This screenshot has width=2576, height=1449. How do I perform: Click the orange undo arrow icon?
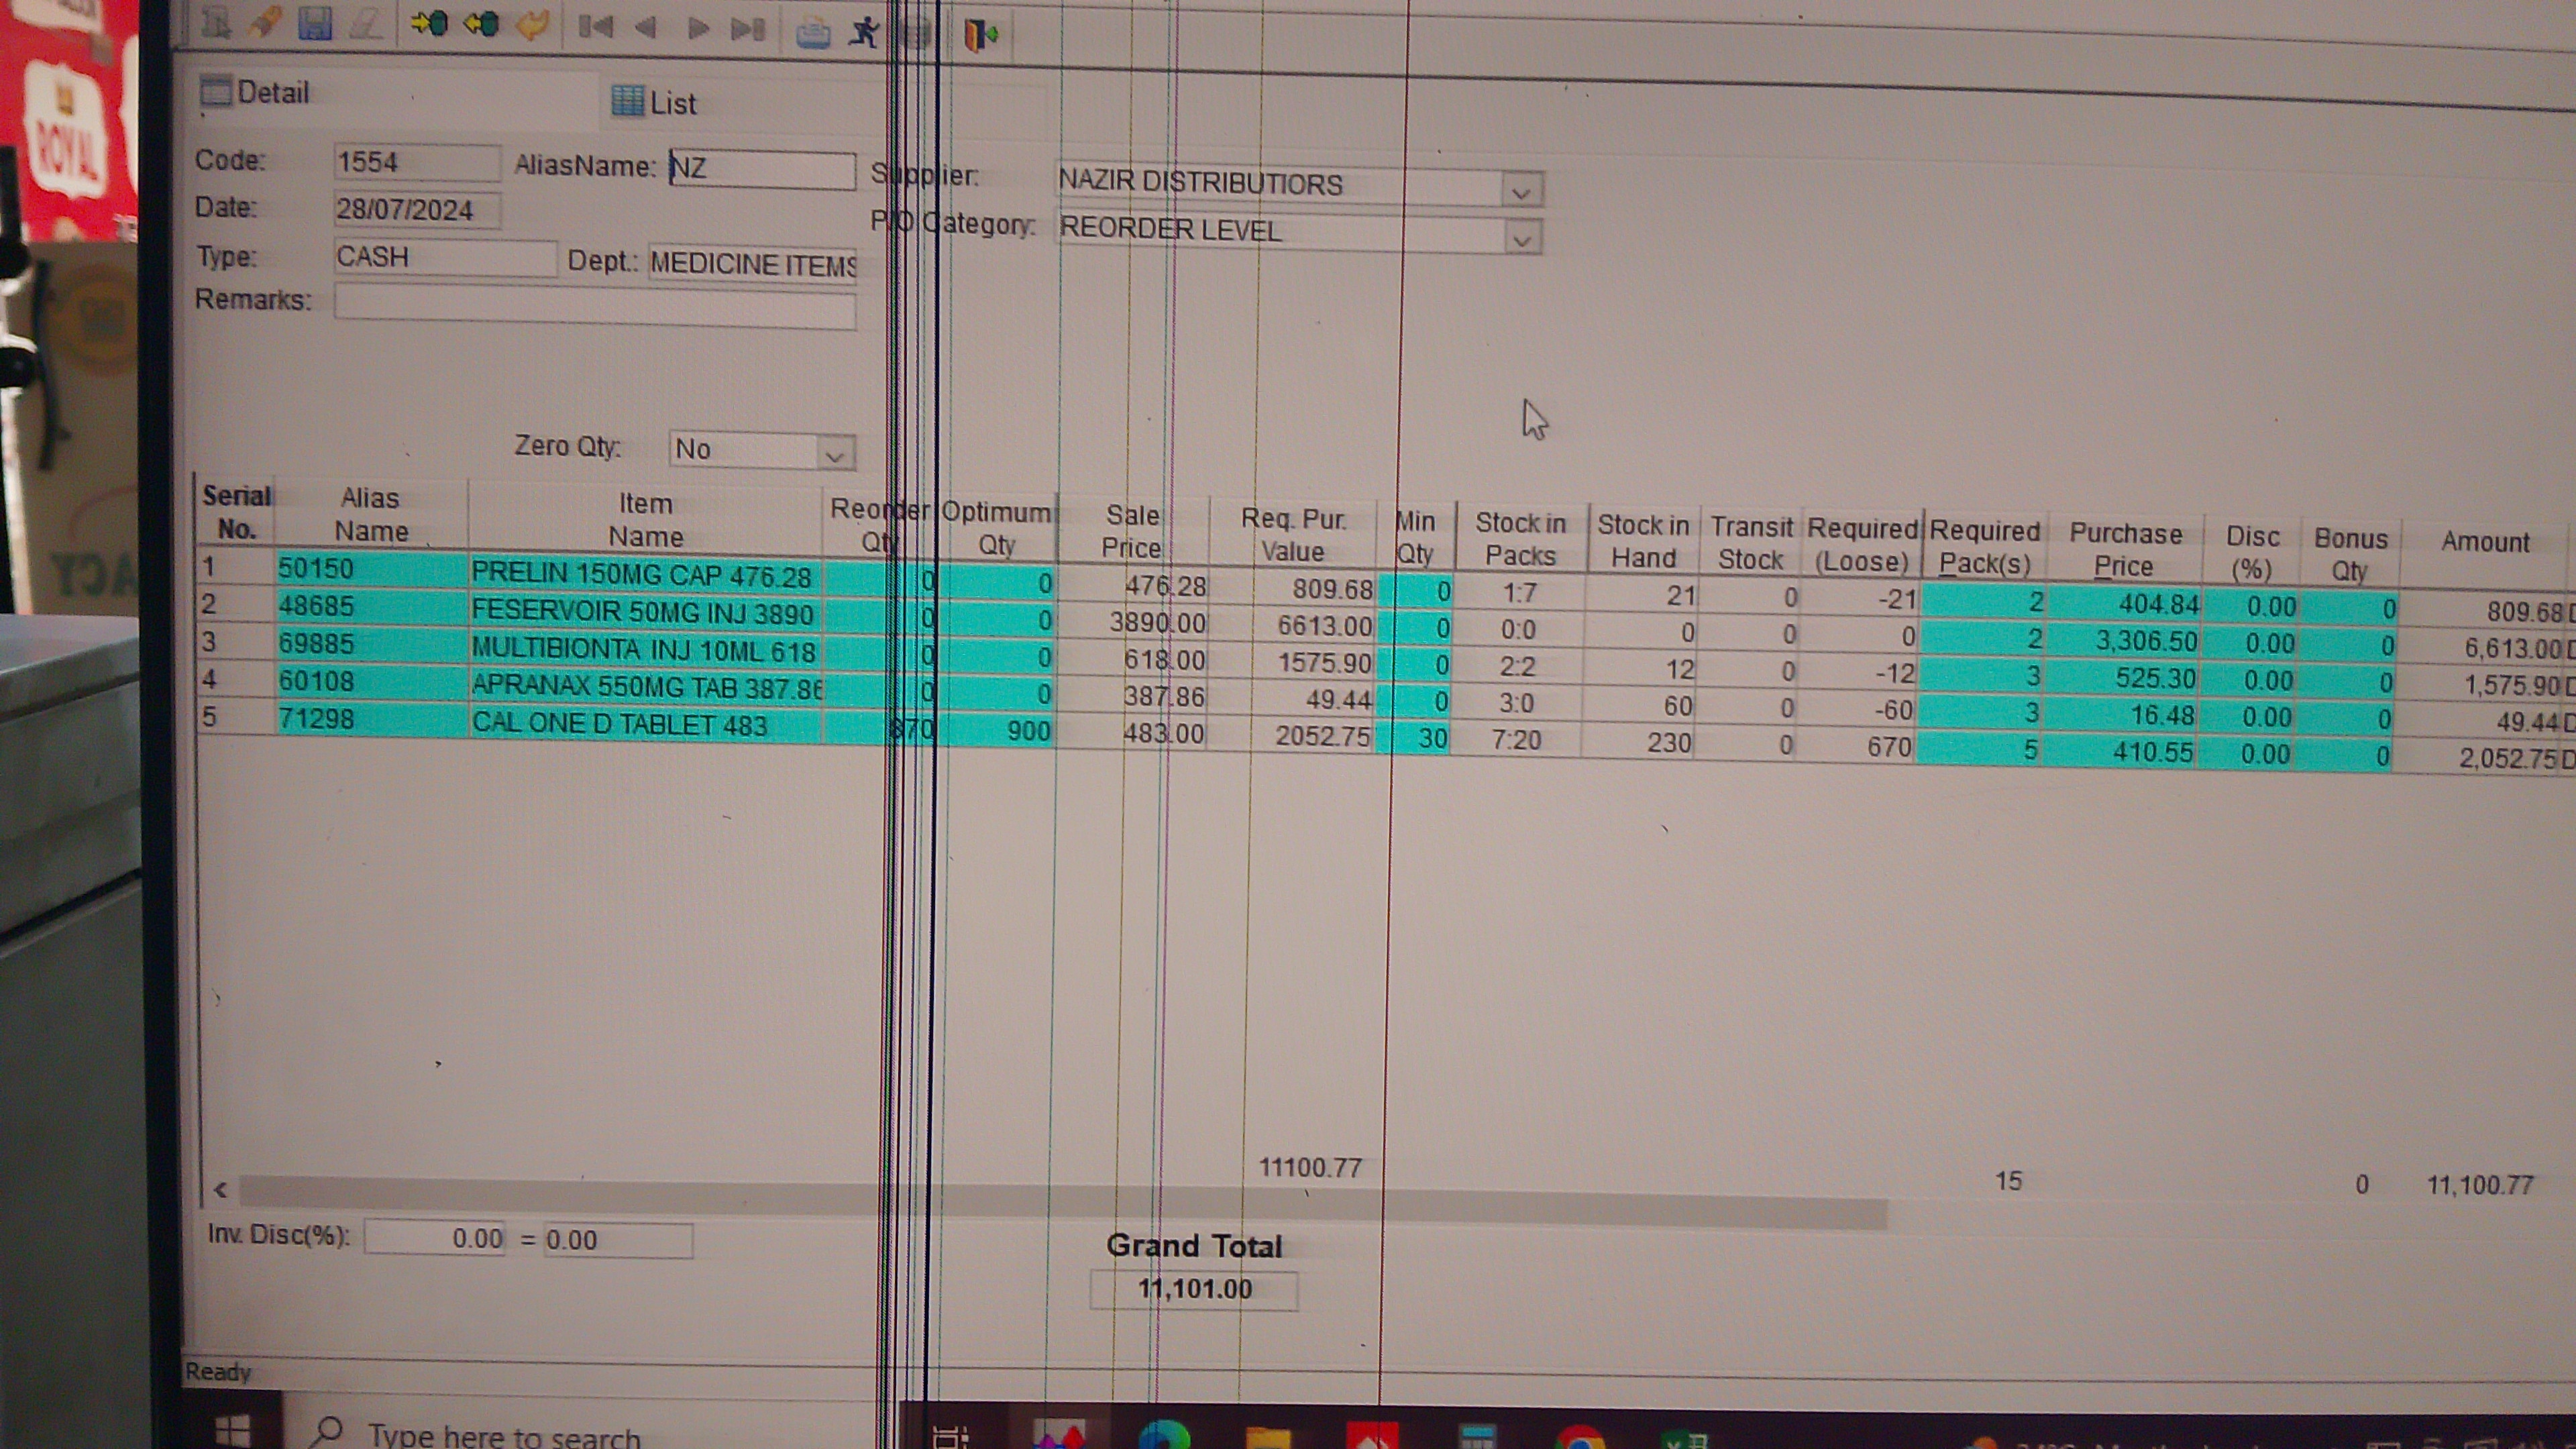[532, 24]
